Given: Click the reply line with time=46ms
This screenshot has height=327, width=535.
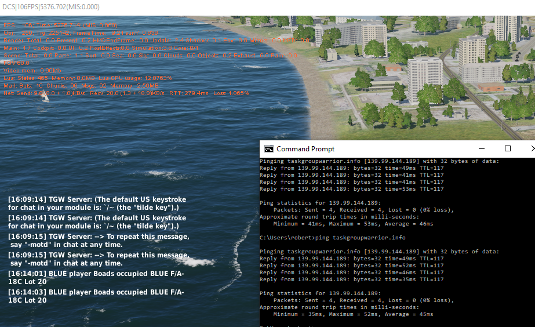Looking at the screenshot, I should pyautogui.click(x=352, y=272).
